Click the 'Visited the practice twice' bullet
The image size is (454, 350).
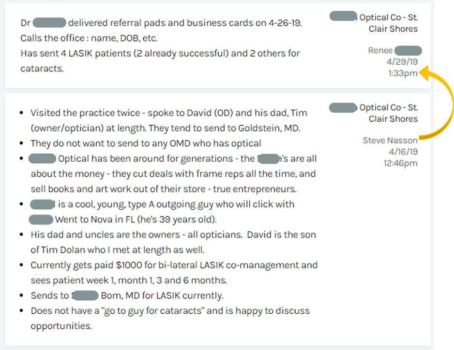(168, 113)
